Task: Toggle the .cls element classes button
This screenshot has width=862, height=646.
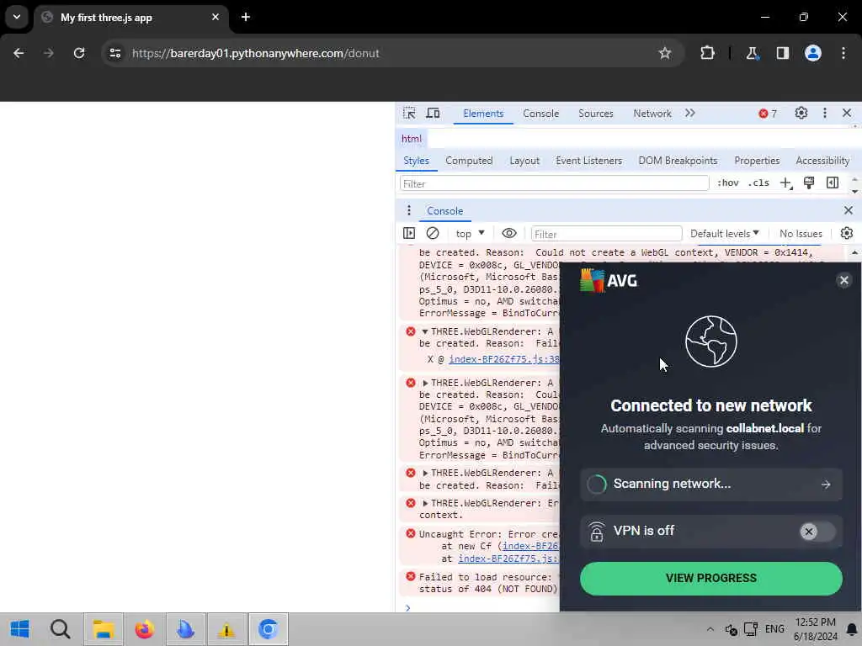Action: [758, 183]
